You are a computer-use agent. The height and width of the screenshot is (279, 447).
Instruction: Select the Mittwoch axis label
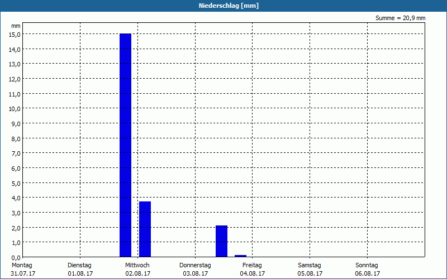(x=137, y=265)
